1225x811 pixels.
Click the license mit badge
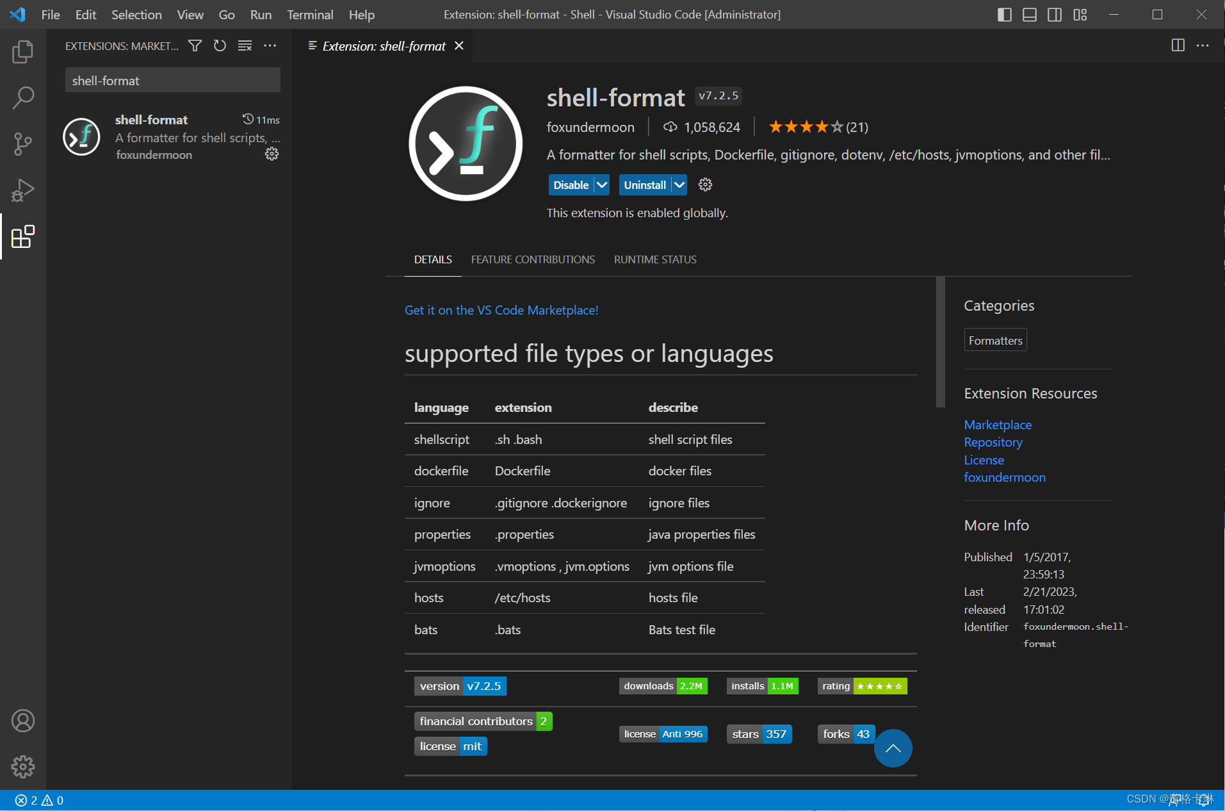coord(450,746)
